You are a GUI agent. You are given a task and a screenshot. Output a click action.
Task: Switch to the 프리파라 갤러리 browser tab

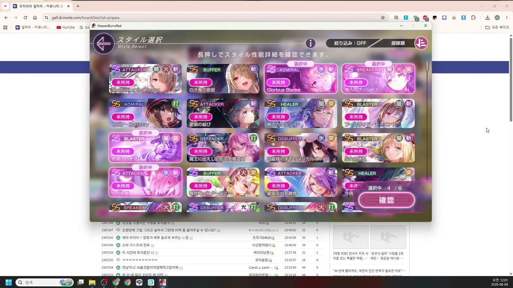[x=41, y=6]
